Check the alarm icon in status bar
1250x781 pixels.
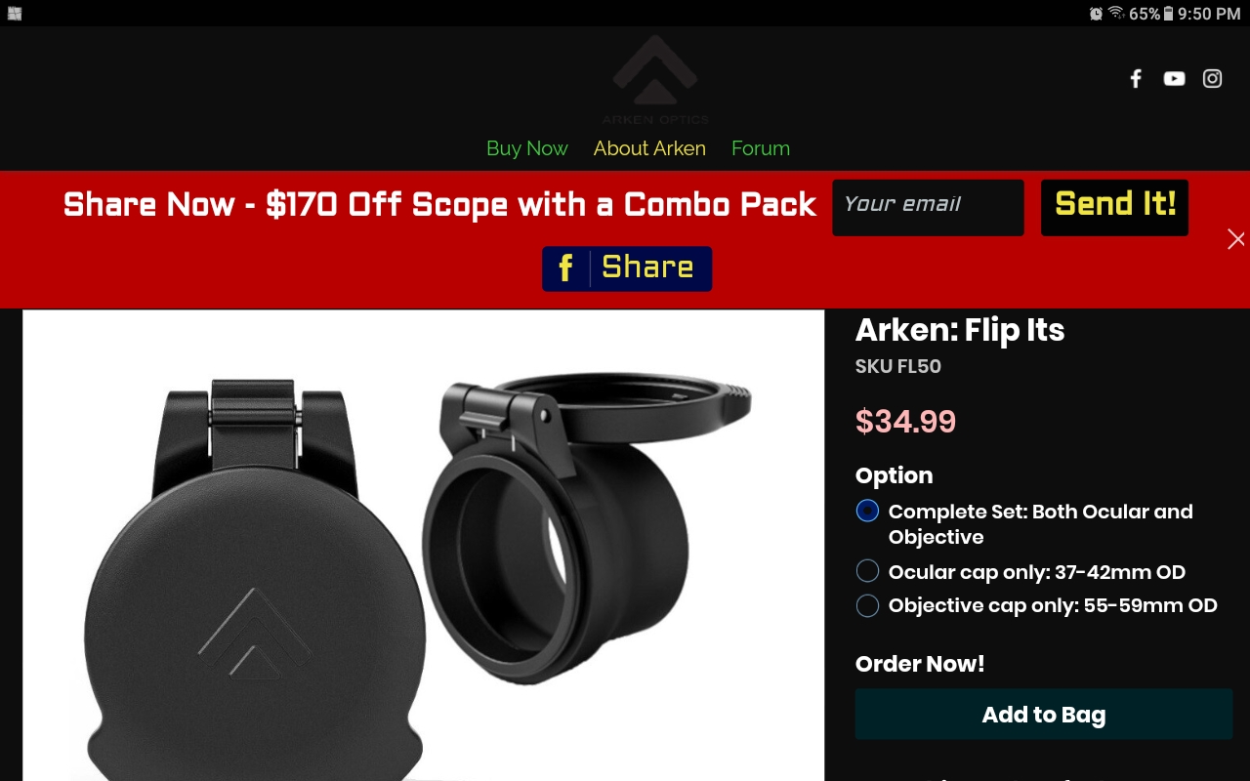point(1096,14)
